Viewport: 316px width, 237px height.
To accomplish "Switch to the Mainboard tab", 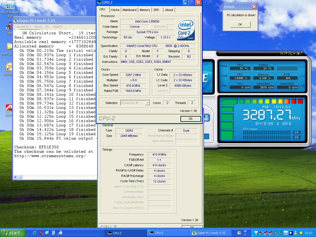I will [129, 10].
